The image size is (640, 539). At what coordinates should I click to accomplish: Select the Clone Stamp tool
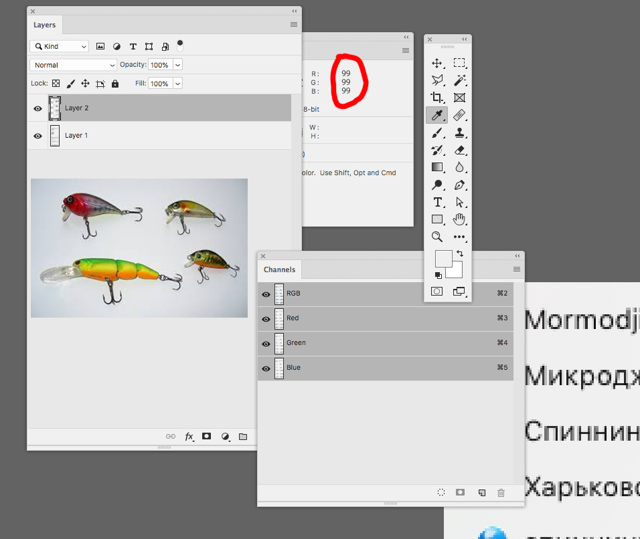click(x=460, y=133)
